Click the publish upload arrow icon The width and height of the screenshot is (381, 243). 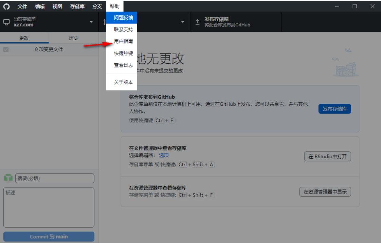click(x=198, y=23)
